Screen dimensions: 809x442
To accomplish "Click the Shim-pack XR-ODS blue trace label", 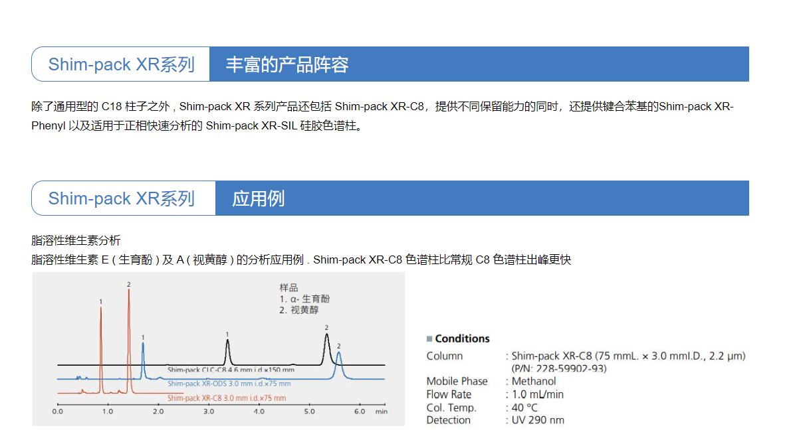I will coord(229,384).
